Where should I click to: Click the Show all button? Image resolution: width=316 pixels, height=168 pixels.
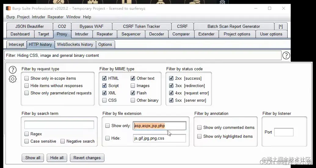[x=33, y=158]
